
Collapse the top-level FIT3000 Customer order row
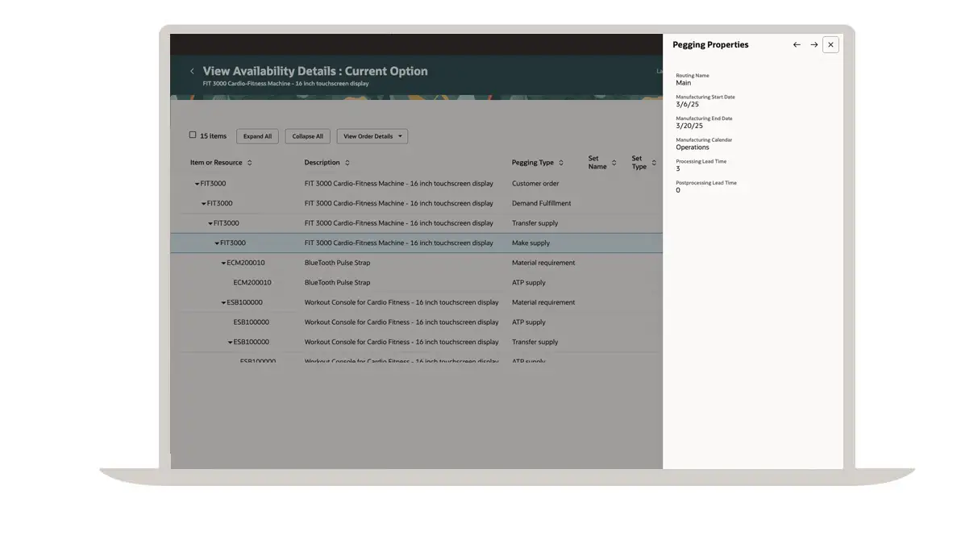197,184
